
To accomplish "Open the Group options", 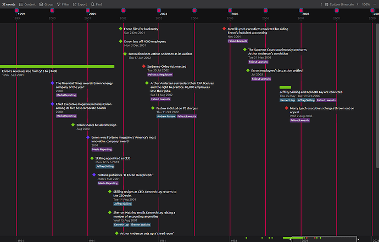I will click(x=46, y=4).
